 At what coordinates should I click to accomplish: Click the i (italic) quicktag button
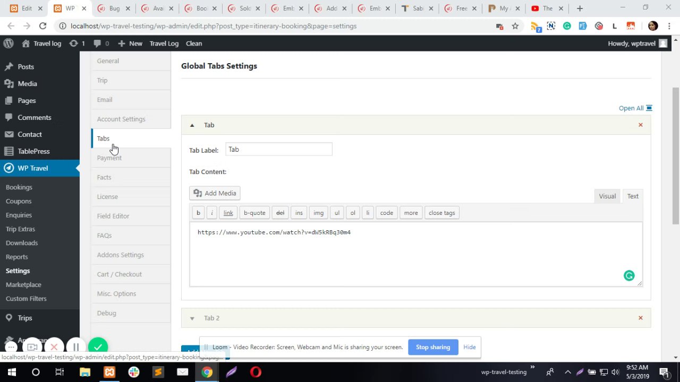(211, 213)
